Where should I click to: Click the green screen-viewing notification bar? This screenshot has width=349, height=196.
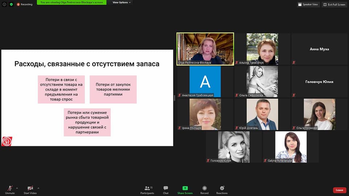point(72,3)
